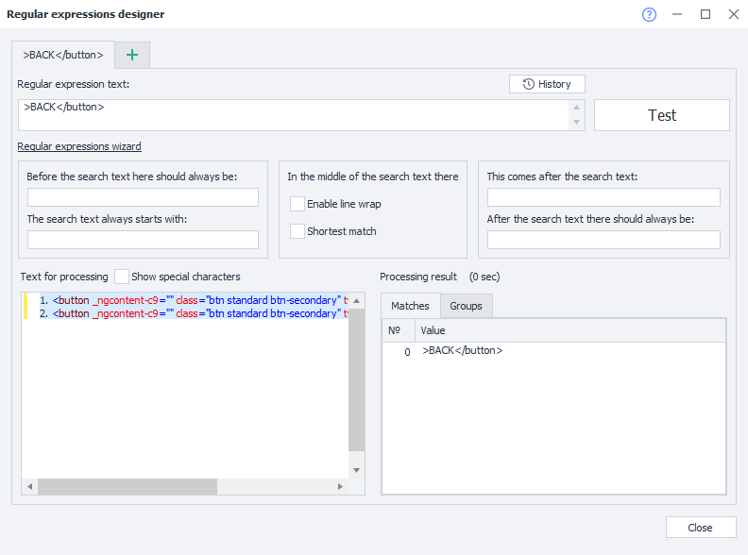Toggle Shortest match option

tap(298, 231)
